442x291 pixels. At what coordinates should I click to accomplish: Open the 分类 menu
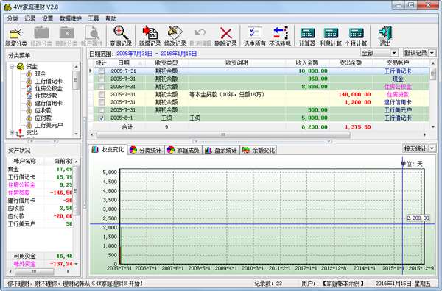tap(13, 18)
